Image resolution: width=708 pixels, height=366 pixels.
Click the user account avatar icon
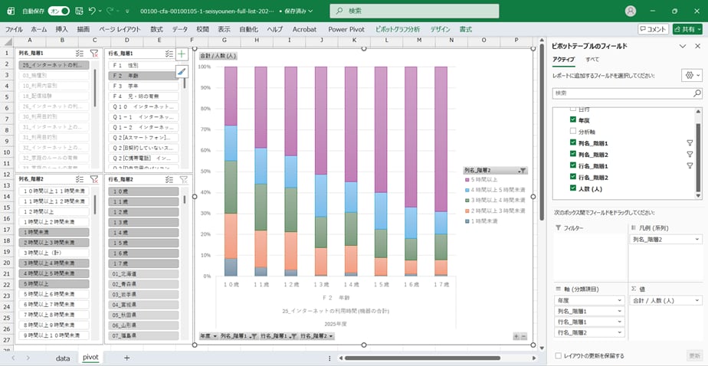tap(631, 11)
